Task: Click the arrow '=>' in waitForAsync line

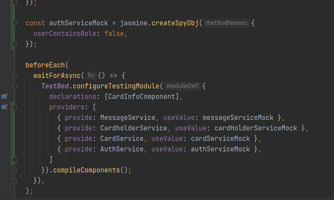Action: click(x=113, y=75)
